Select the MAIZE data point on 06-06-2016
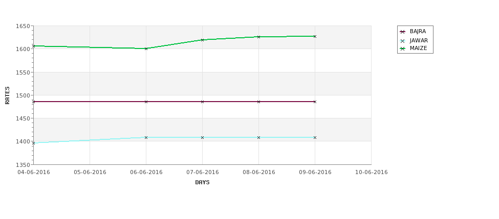The image size is (499, 219). pyautogui.click(x=146, y=48)
